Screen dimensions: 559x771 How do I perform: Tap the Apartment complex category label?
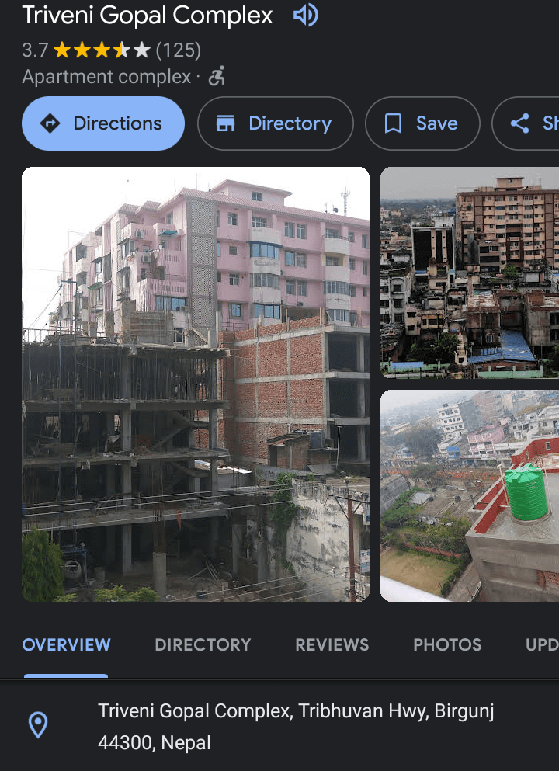(106, 77)
